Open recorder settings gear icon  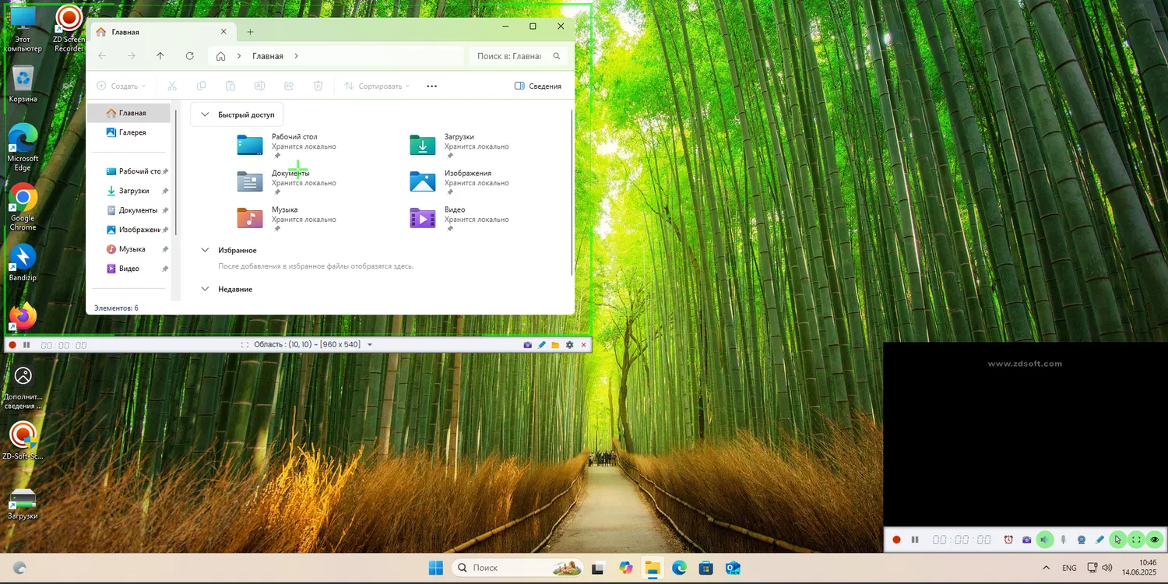click(569, 345)
